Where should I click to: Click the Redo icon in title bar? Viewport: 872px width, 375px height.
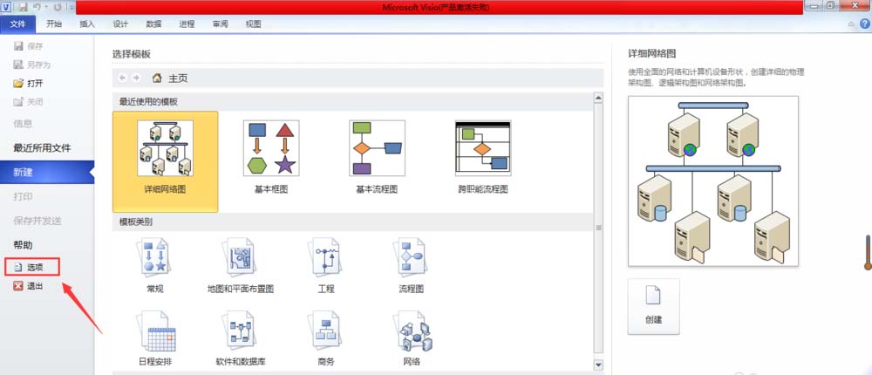pyautogui.click(x=58, y=7)
